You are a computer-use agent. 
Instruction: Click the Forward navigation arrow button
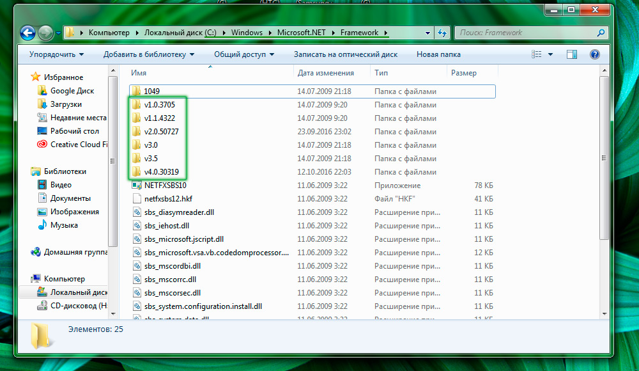pos(45,33)
